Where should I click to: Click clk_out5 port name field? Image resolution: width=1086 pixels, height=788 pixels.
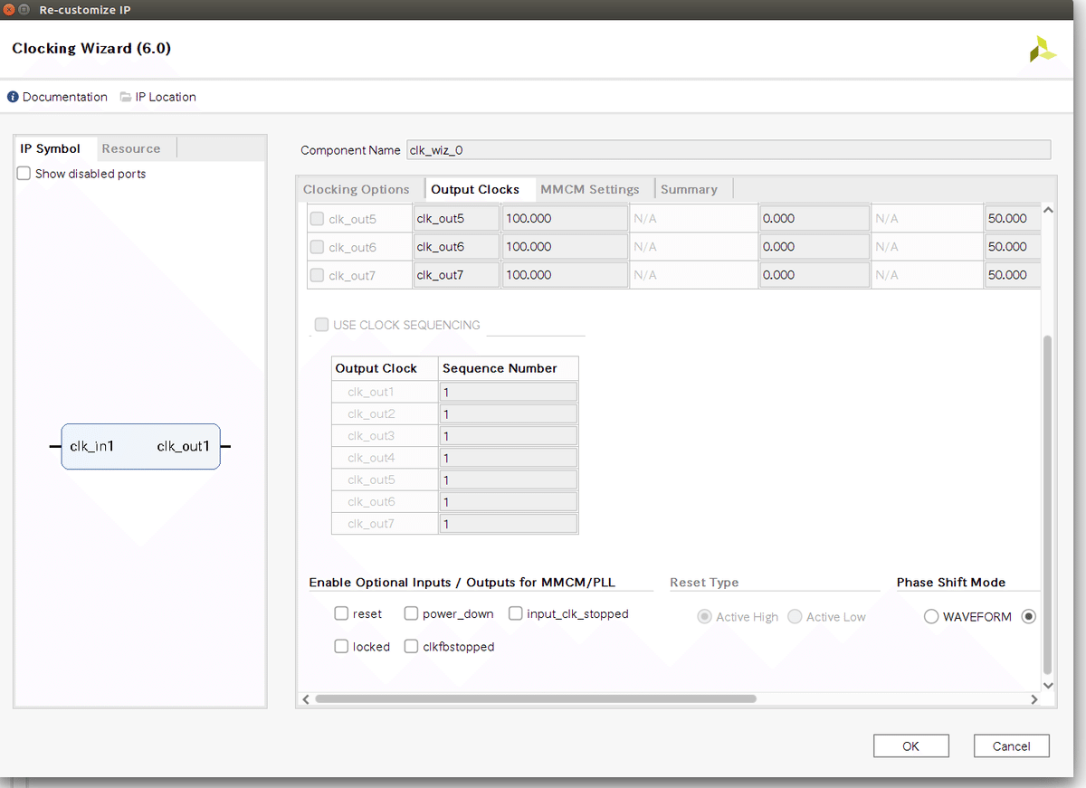pyautogui.click(x=456, y=218)
